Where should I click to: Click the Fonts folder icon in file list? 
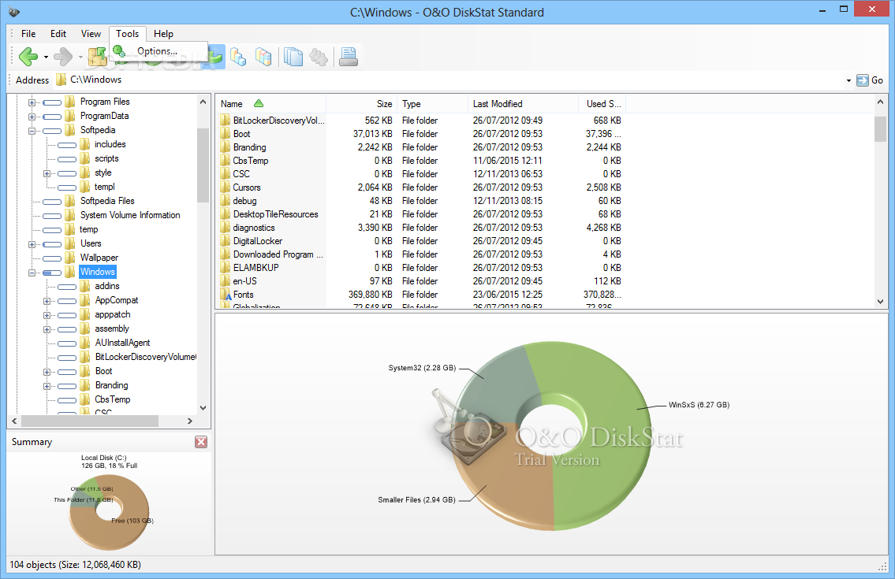pyautogui.click(x=226, y=295)
